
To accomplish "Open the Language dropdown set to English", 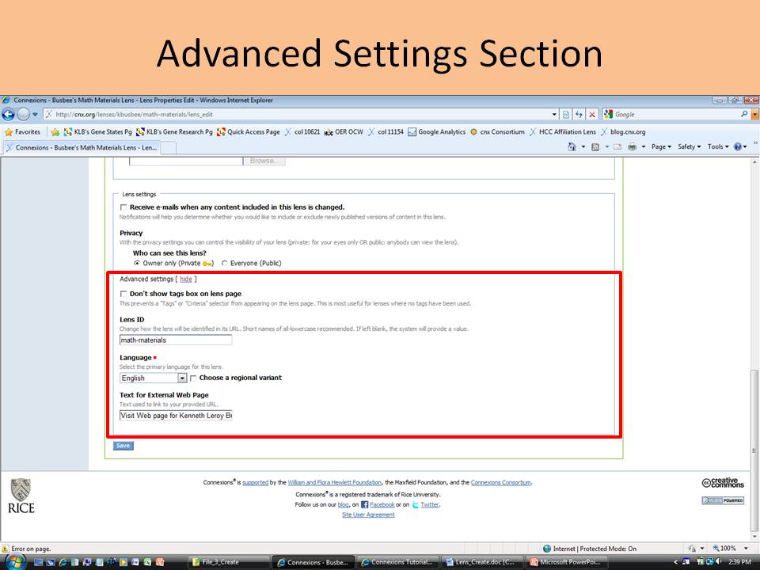I will click(182, 378).
